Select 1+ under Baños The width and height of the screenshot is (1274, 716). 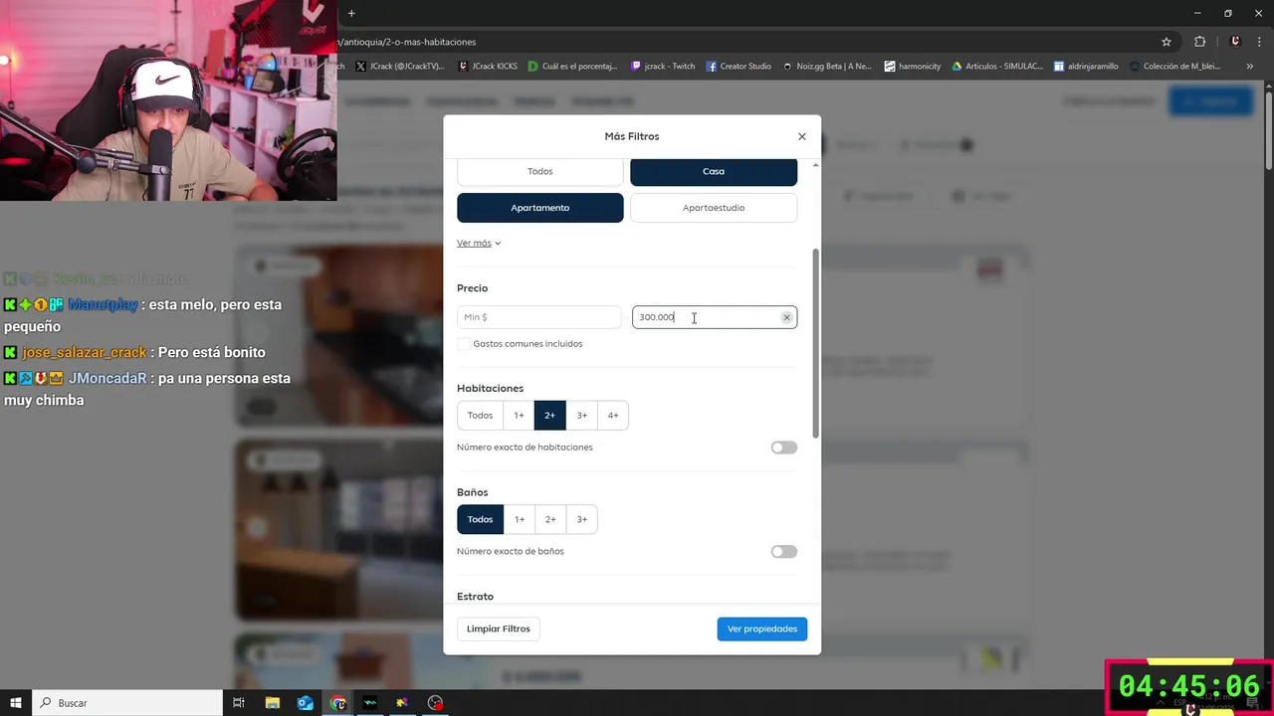(519, 519)
